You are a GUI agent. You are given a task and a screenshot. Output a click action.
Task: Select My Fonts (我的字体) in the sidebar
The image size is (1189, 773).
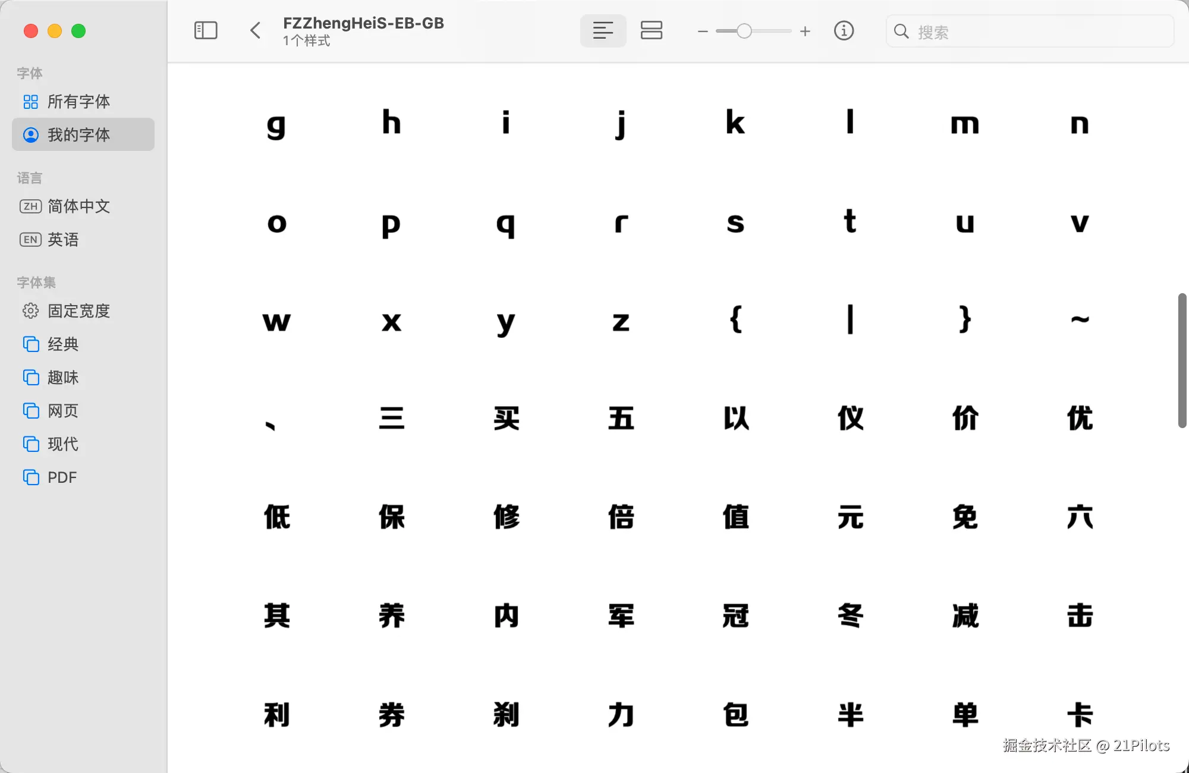[78, 135]
